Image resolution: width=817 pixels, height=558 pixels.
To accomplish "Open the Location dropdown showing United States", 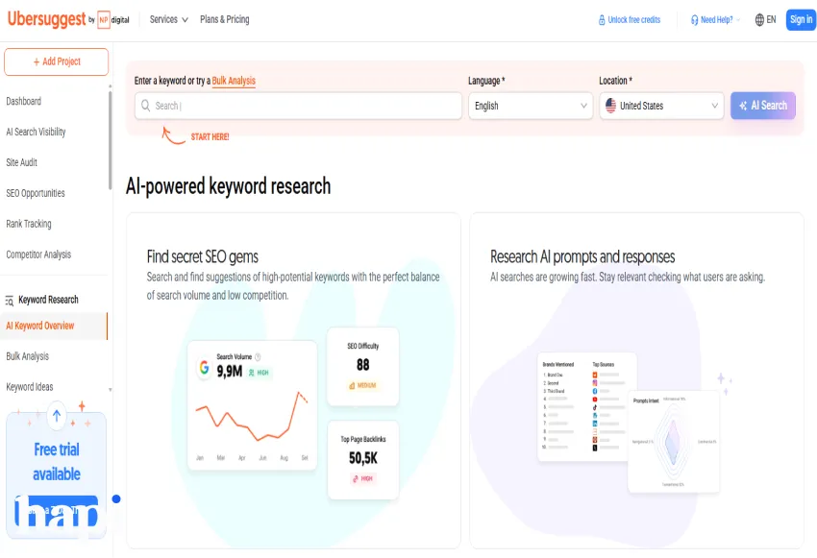I will pyautogui.click(x=661, y=106).
